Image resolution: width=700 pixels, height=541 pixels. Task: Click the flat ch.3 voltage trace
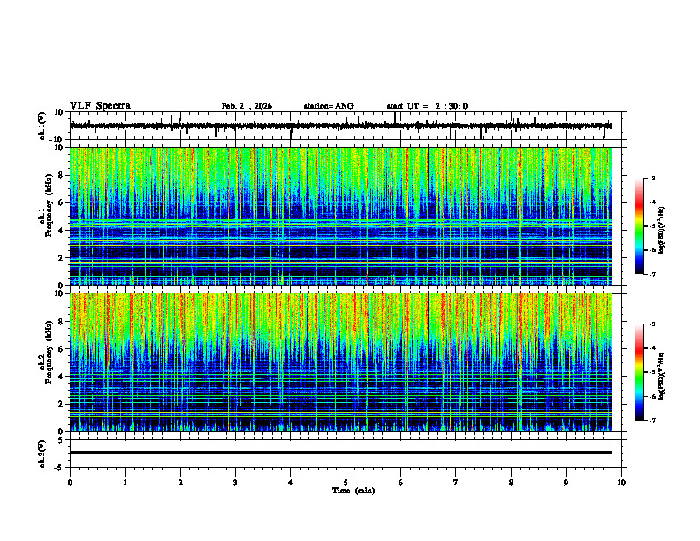coord(340,453)
